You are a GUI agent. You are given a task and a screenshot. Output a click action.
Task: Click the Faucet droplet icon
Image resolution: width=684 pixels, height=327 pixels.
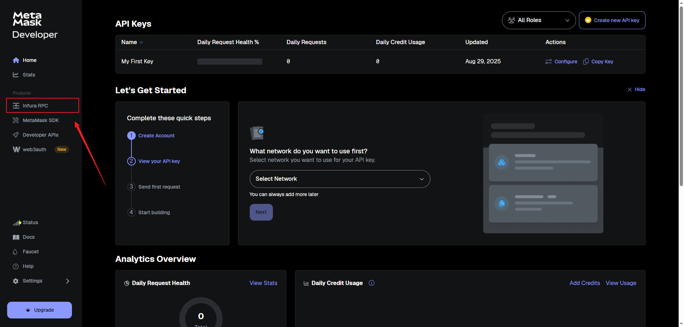pos(15,252)
